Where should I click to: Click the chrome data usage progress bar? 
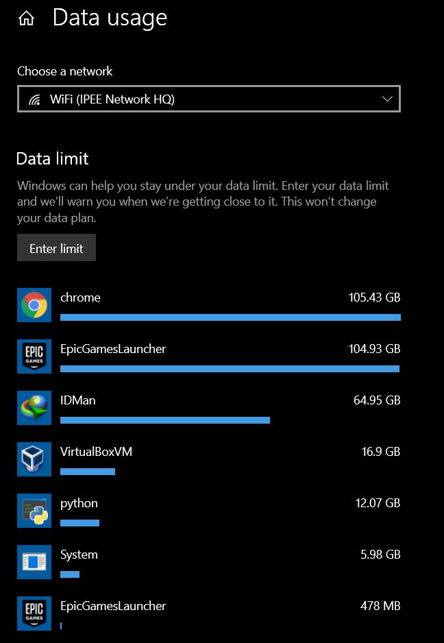tap(230, 317)
